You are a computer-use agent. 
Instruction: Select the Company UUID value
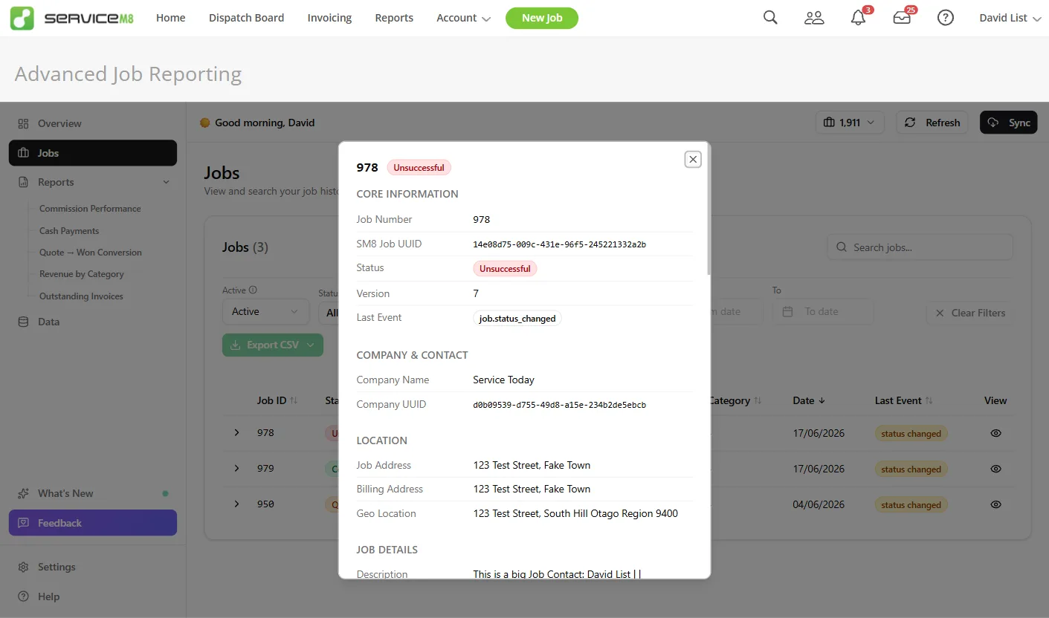[559, 406]
